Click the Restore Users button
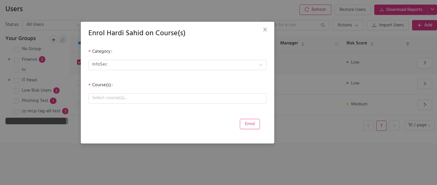 352,10
